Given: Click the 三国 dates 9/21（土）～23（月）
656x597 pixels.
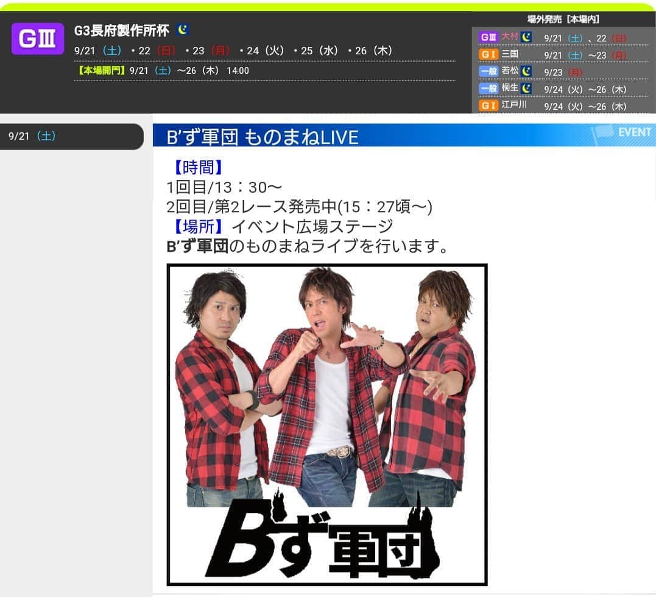Looking at the screenshot, I should point(585,55).
